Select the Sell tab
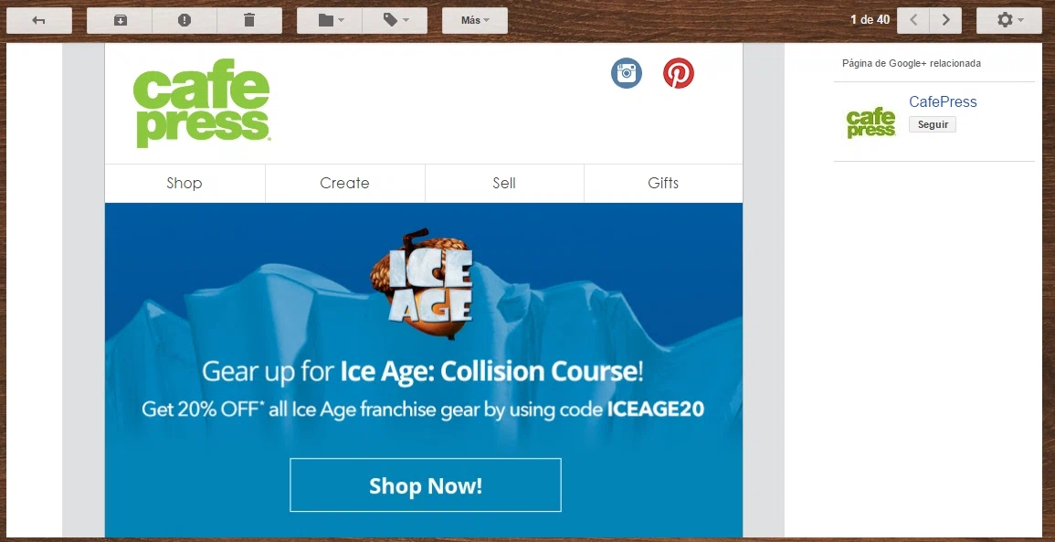Viewport: 1055px width, 542px height. 504,183
